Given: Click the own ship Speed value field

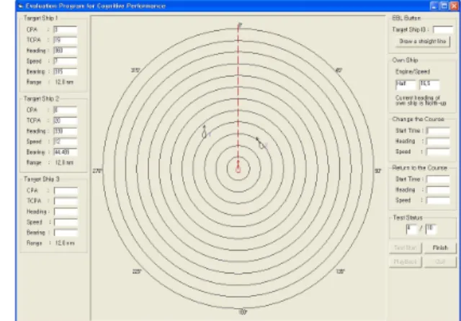Looking at the screenshot, I should (429, 84).
